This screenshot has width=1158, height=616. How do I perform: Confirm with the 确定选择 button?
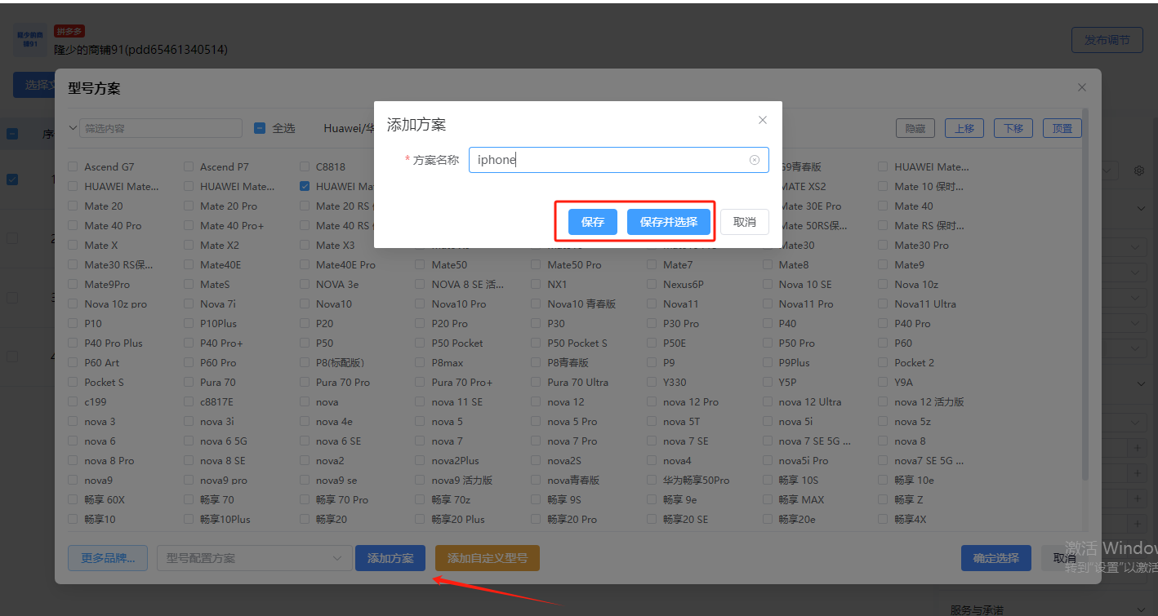click(996, 558)
